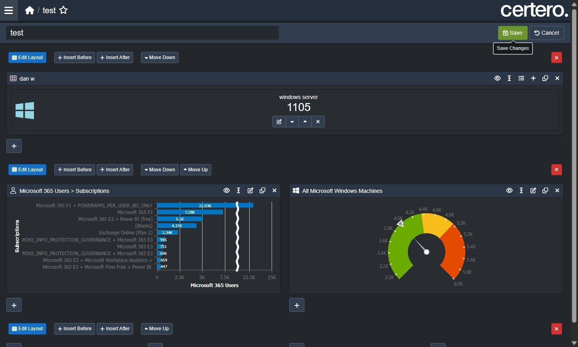Click the dashboard name input field
Screen dimensions: 578x347
click(143, 33)
